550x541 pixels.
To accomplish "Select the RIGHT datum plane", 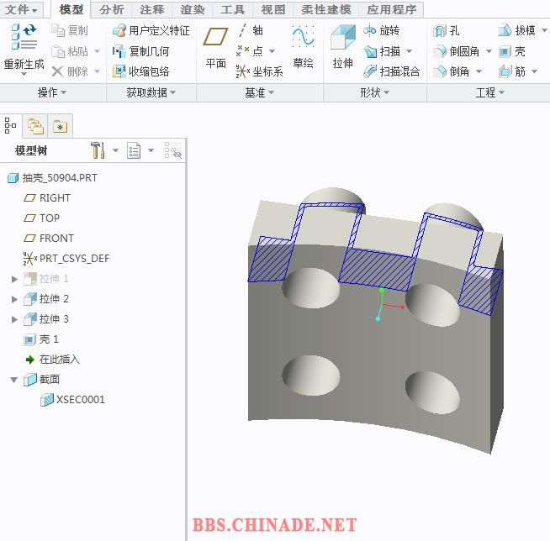I will 47,198.
